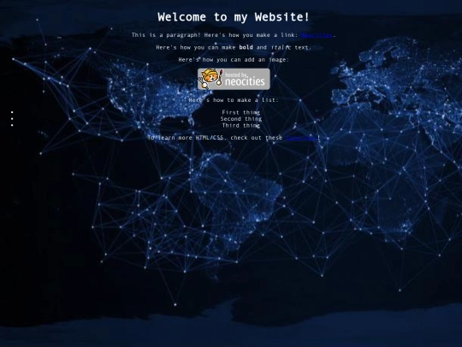Click the bold word 'bold'
This screenshot has height=347, width=462.
(x=246, y=47)
